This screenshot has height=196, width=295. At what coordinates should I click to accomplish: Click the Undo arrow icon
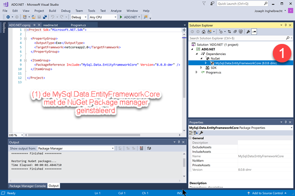point(53,17)
